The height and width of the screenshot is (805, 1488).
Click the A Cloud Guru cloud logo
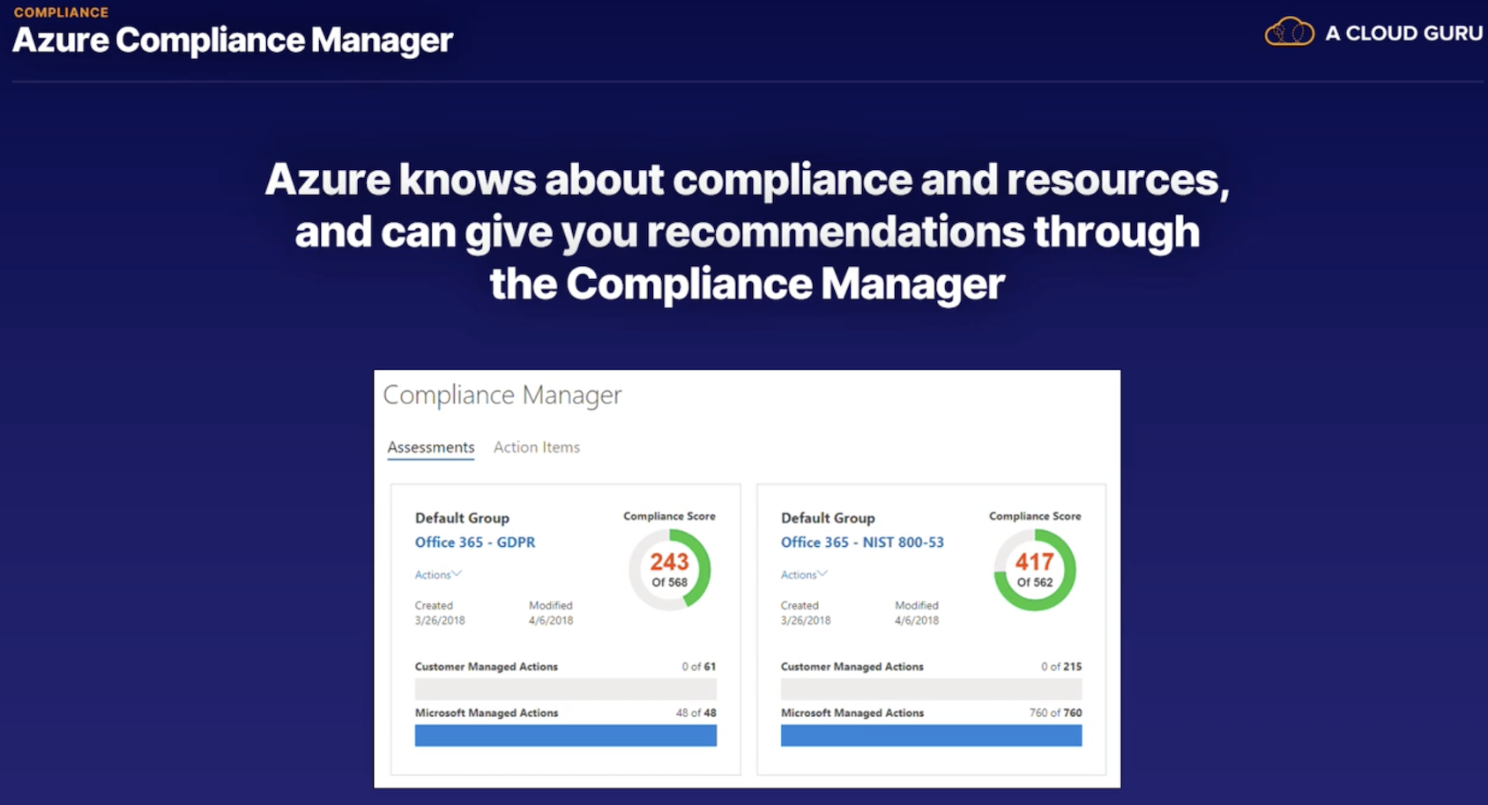[x=1289, y=33]
